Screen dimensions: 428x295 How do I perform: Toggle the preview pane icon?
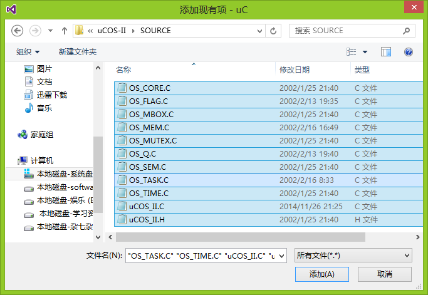[x=386, y=52]
